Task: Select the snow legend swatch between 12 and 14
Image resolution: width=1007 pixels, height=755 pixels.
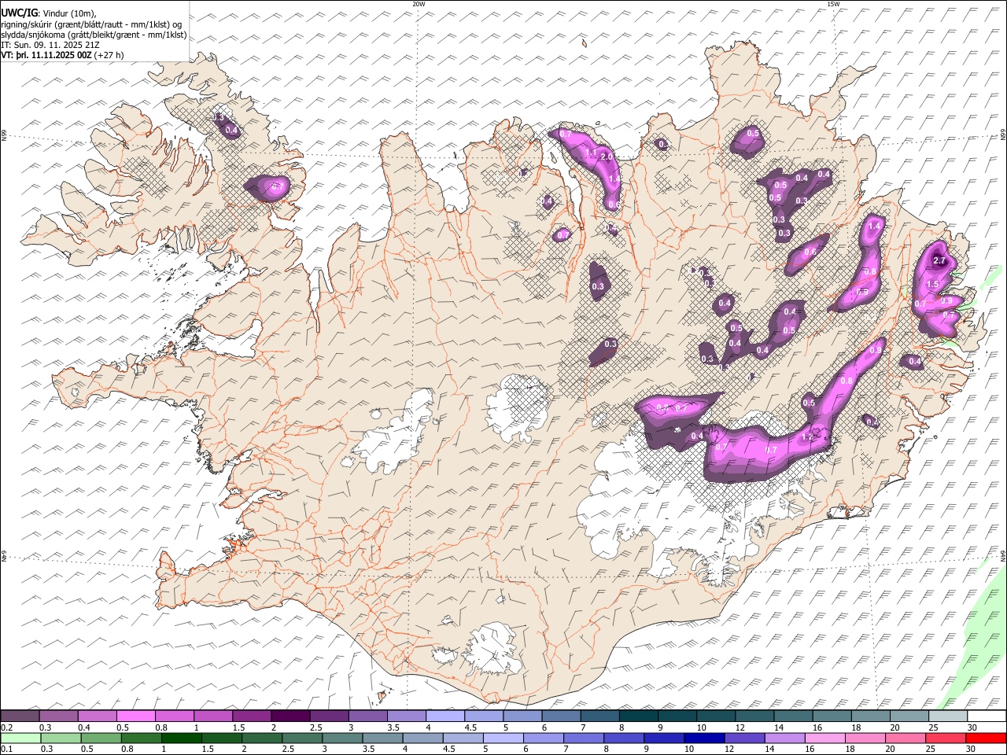Action: coord(755,716)
